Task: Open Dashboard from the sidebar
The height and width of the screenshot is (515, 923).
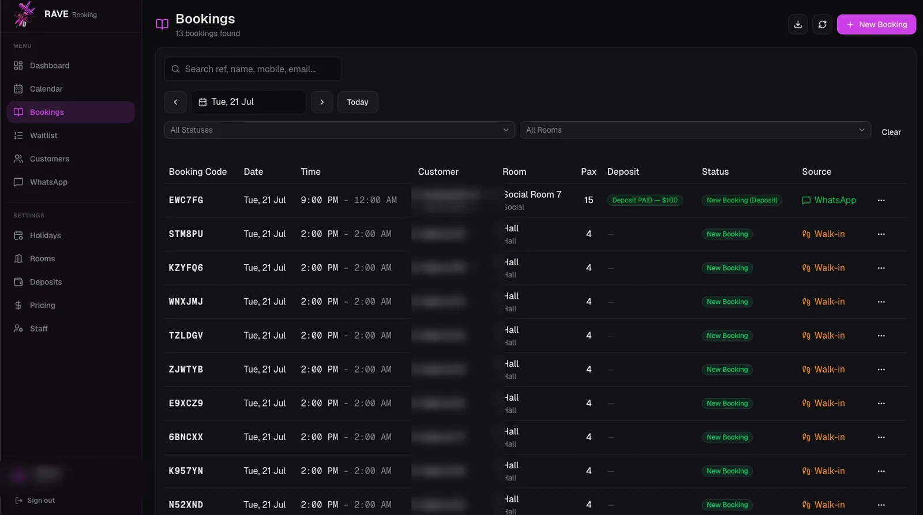Action: click(70, 66)
